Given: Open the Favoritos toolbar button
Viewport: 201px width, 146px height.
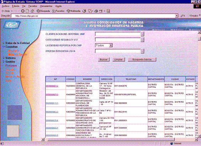Looking at the screenshot, I should tap(58, 11).
